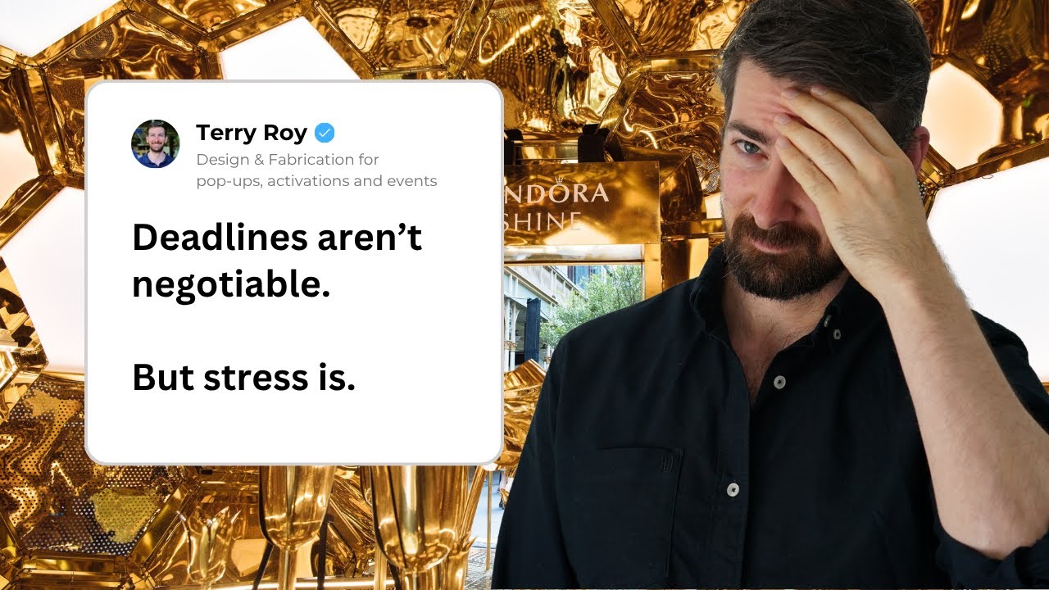The height and width of the screenshot is (590, 1049).
Task: Click the gold Pandora Shine sign
Action: (x=581, y=203)
